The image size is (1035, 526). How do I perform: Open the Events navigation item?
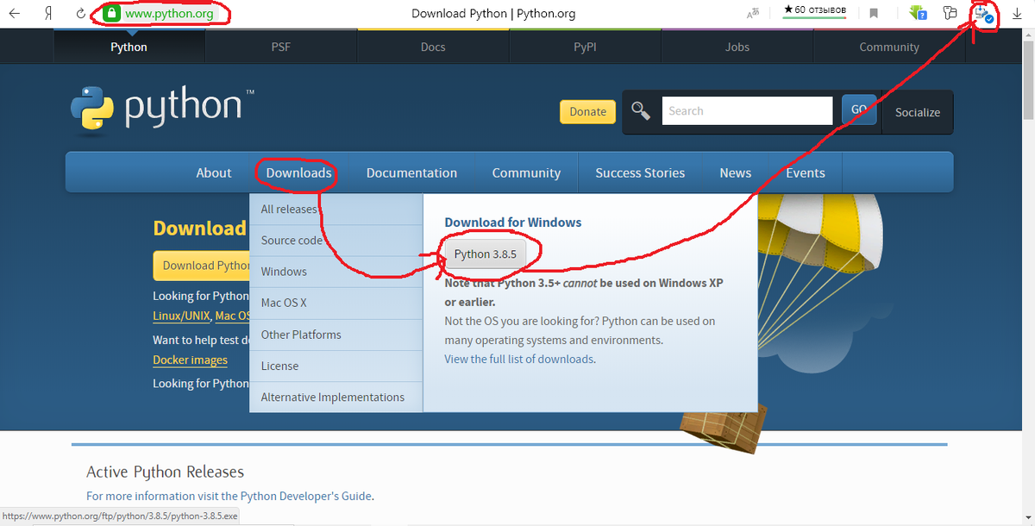pos(806,172)
